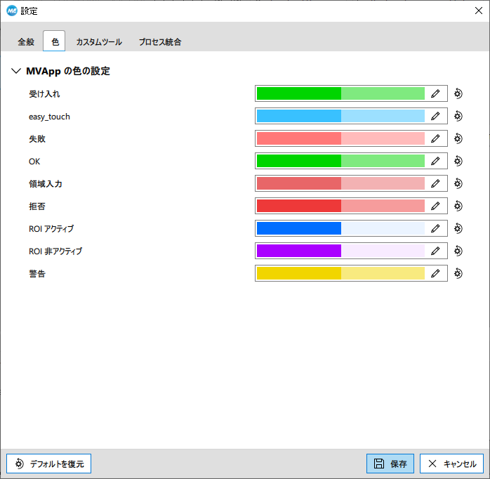
Task: Click the restore-default icon for 領域入力
Action: (458, 183)
